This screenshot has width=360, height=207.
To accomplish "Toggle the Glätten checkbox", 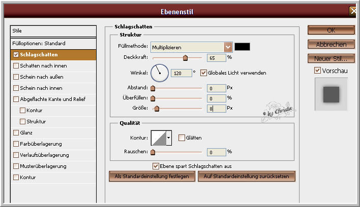I will click(182, 137).
